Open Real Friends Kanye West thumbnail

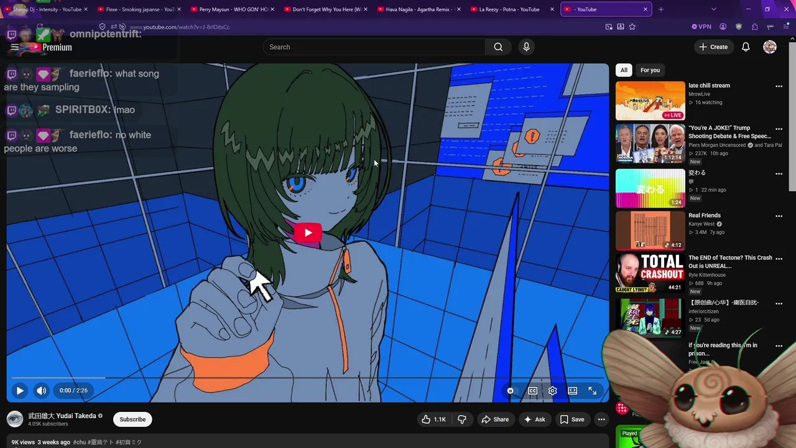tap(650, 231)
